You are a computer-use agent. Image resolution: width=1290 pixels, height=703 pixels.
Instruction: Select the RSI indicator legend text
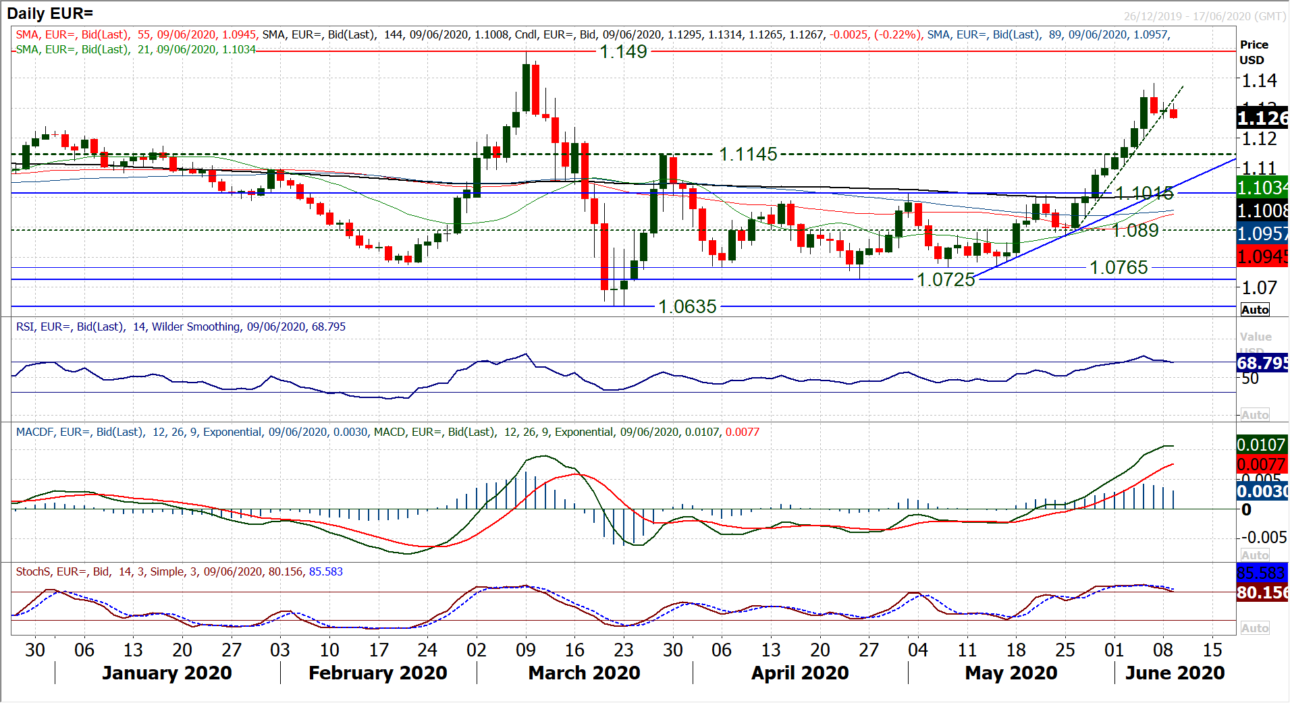180,327
